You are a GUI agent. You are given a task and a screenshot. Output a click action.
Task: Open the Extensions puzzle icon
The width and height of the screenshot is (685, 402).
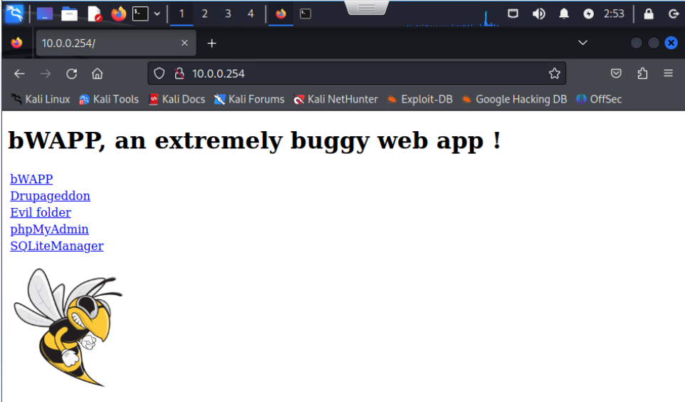[642, 73]
